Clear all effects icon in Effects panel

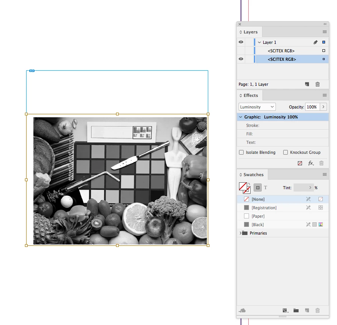click(x=300, y=163)
